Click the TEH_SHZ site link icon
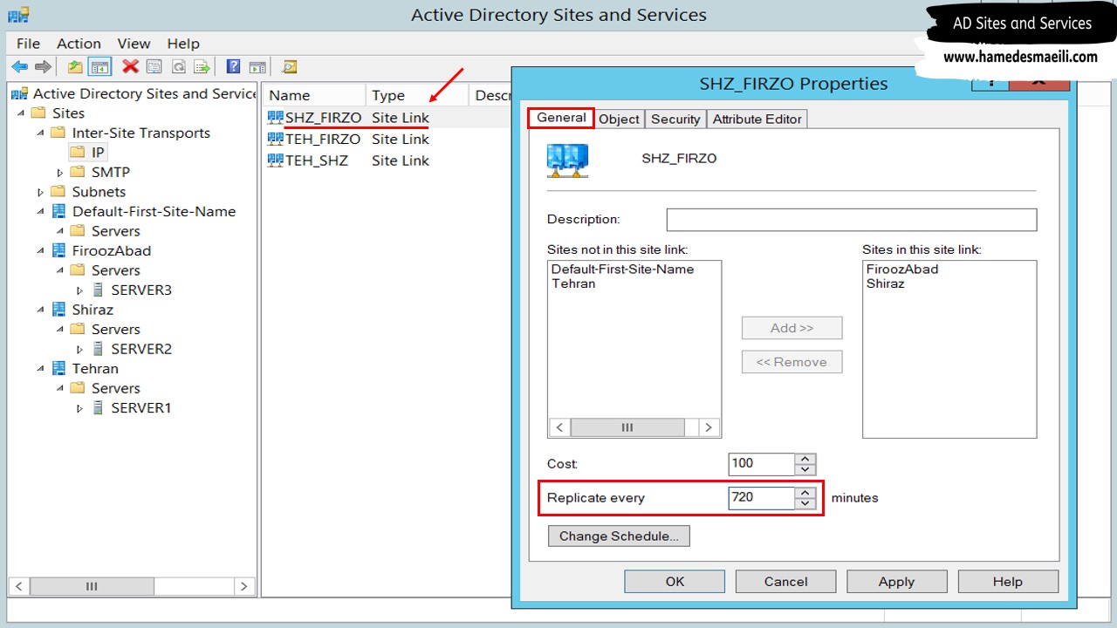The image size is (1117, 628). pyautogui.click(x=276, y=160)
